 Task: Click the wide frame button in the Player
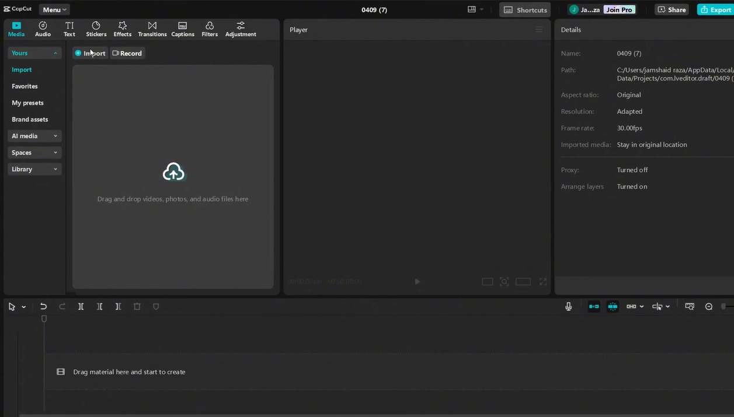(x=523, y=282)
